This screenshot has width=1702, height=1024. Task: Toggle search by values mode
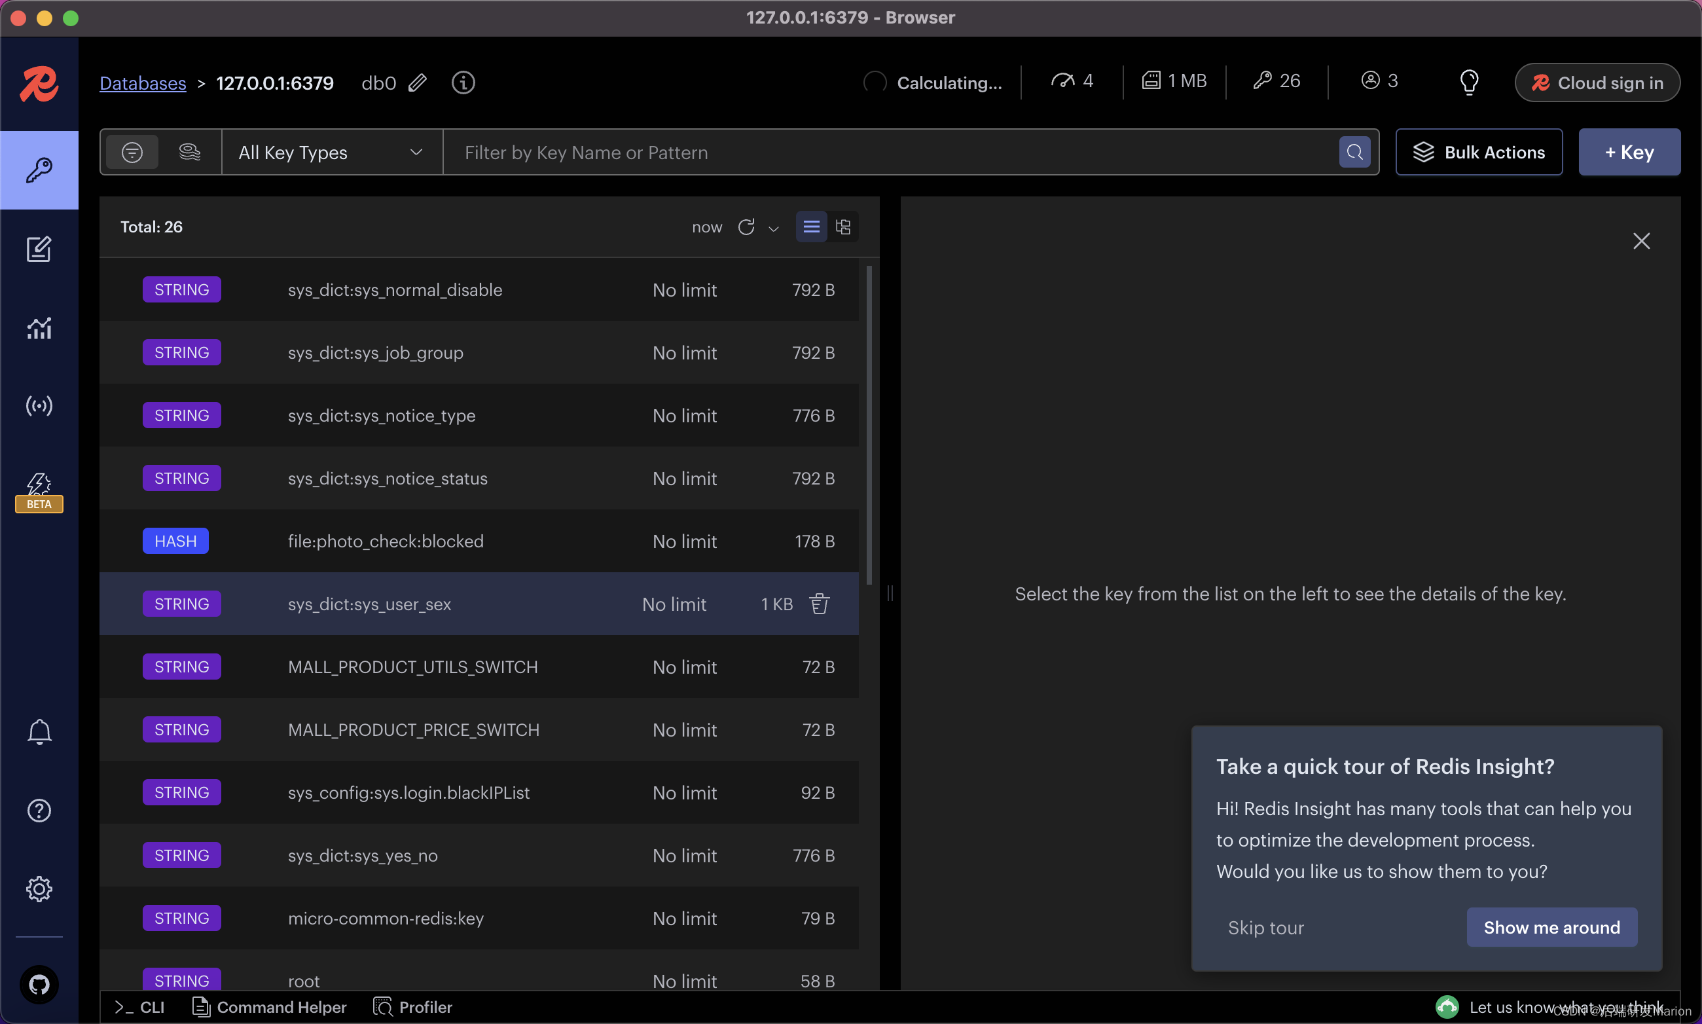[x=189, y=152]
